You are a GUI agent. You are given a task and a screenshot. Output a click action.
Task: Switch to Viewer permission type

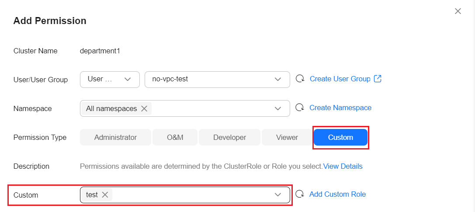(x=287, y=137)
